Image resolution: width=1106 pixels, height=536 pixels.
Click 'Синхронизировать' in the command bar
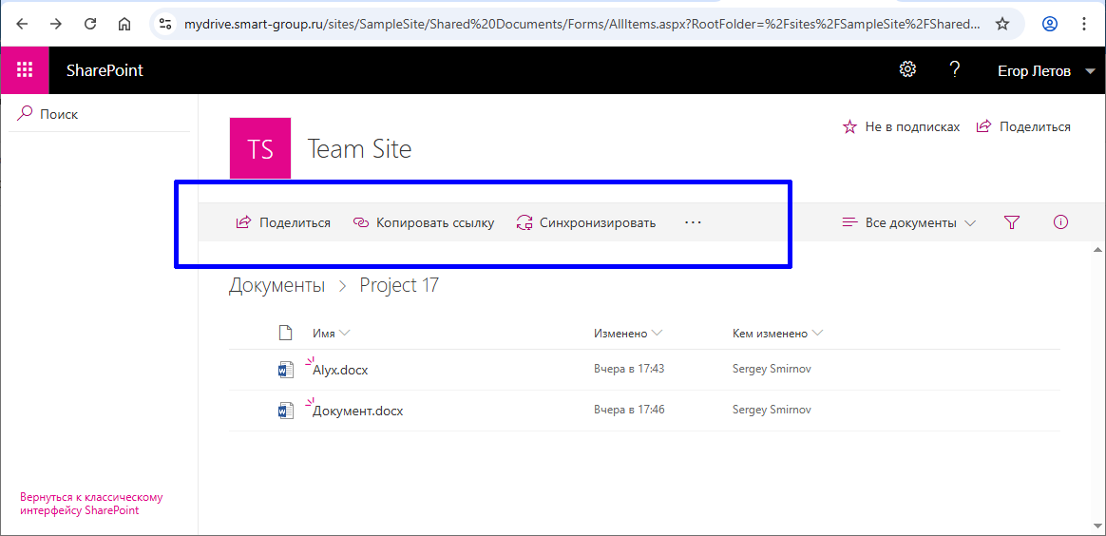tap(586, 222)
